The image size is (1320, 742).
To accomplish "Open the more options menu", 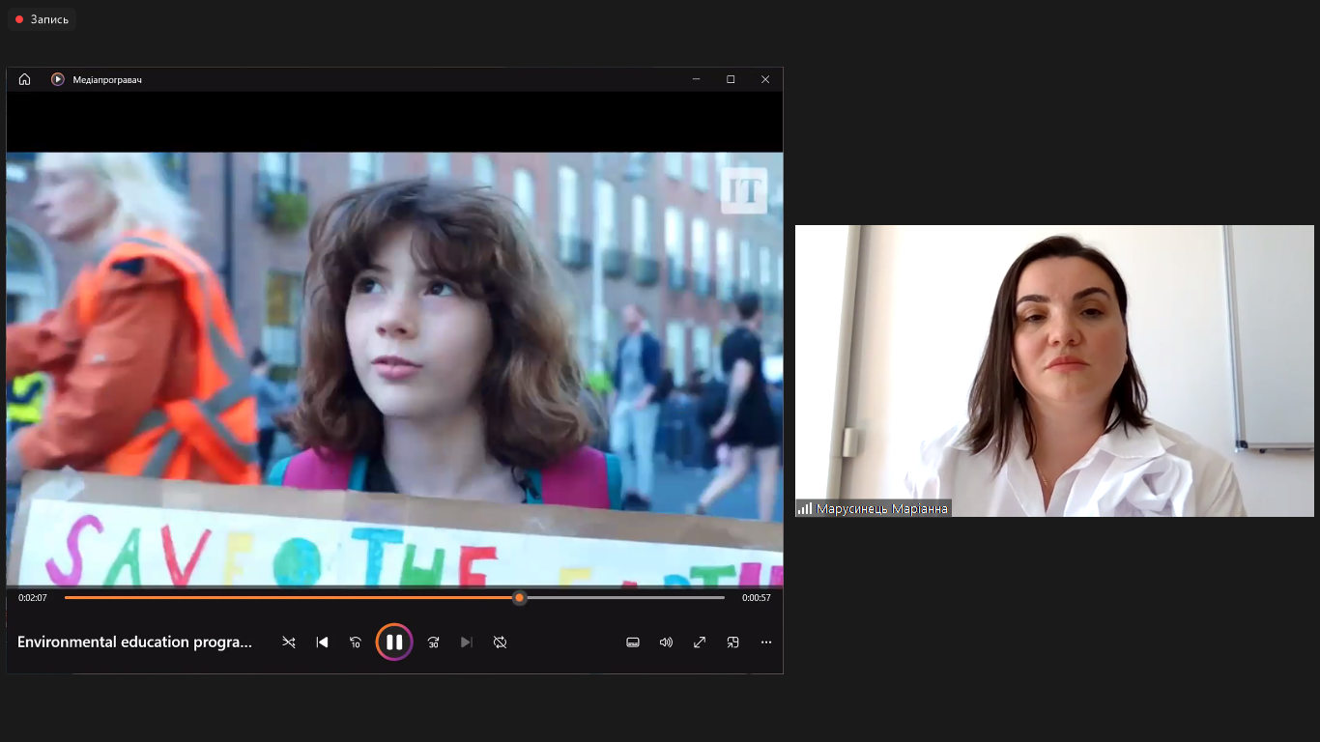I will tap(766, 642).
